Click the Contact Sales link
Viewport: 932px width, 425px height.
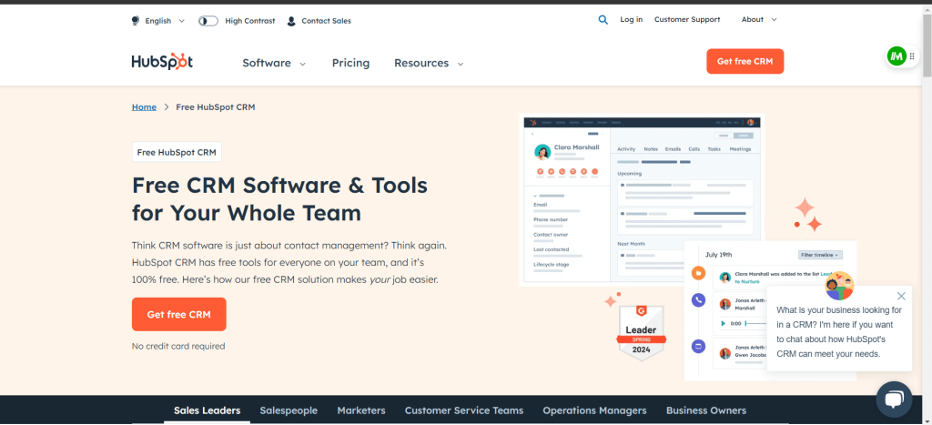[327, 21]
